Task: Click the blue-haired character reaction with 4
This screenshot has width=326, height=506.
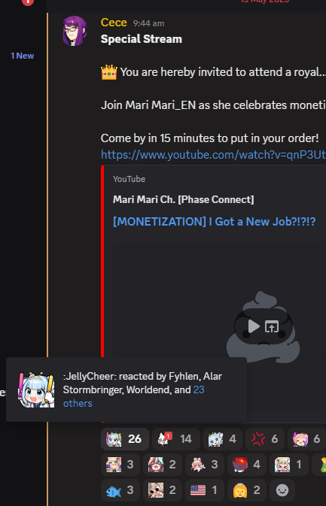Action: [223, 439]
